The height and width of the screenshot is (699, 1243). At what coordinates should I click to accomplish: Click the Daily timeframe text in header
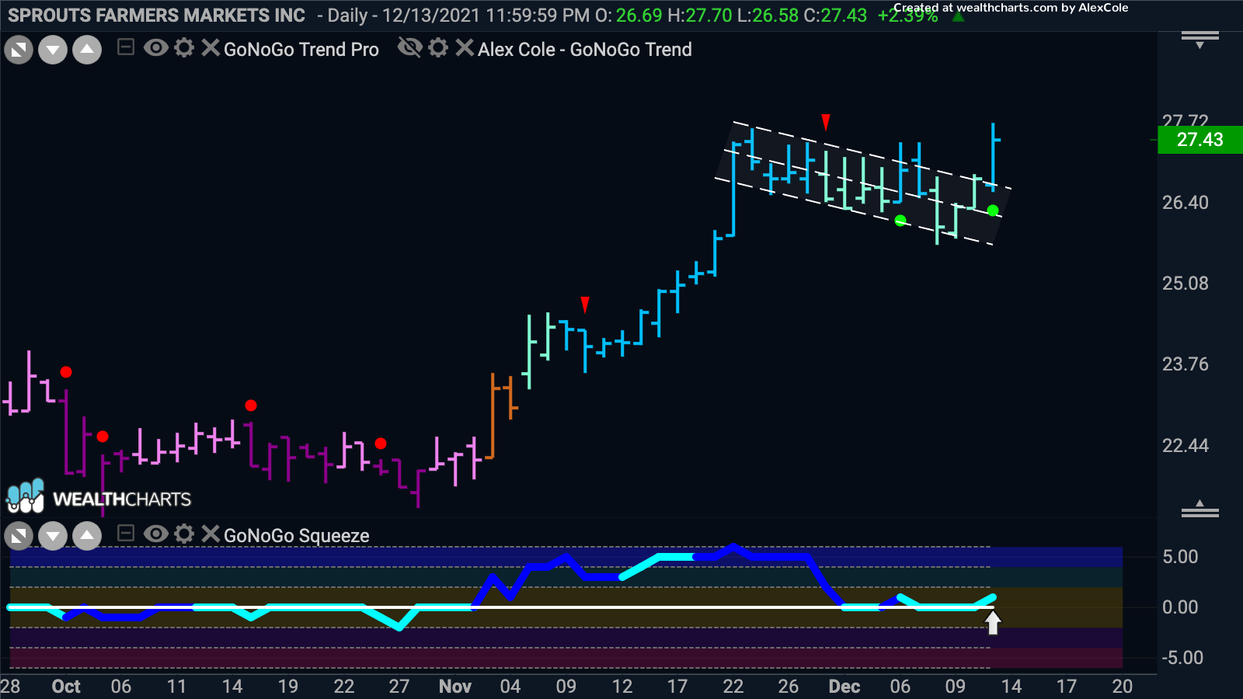(347, 16)
